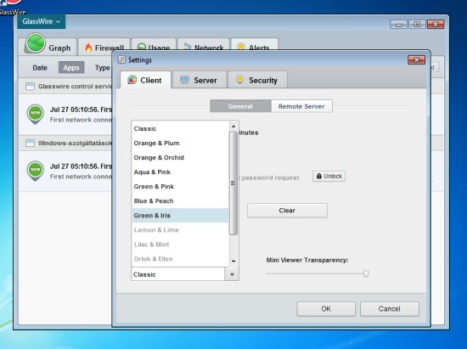This screenshot has width=467, height=349.
Task: Switch to the Remote Server sub-tab
Action: [x=301, y=106]
